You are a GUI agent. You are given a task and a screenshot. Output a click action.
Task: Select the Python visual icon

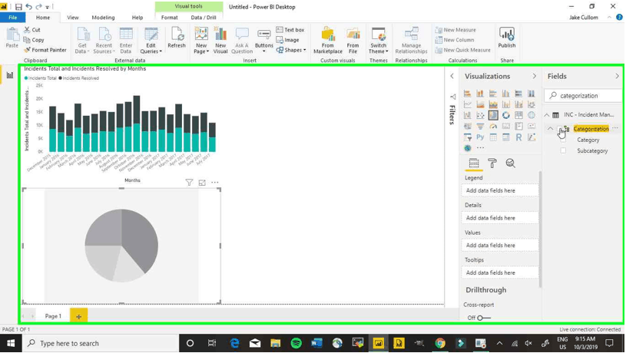(480, 137)
